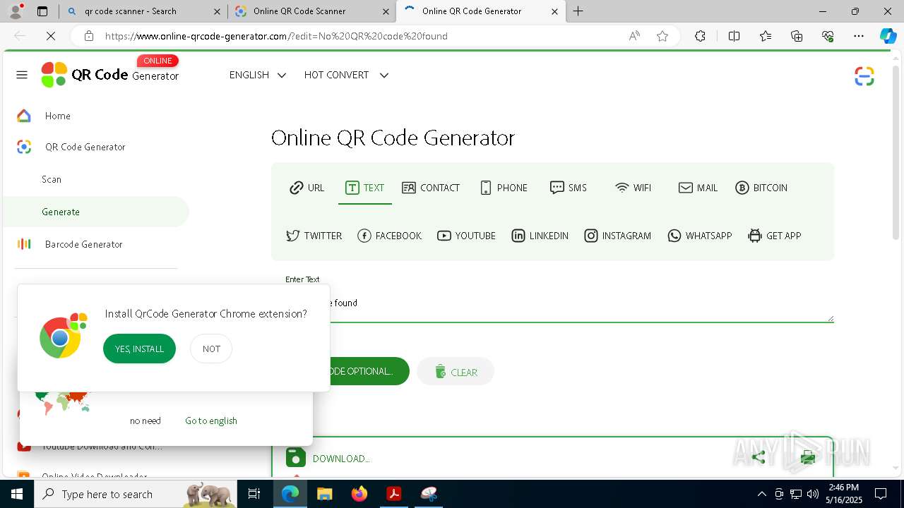Click YES, INSTALL extension button

tap(139, 349)
